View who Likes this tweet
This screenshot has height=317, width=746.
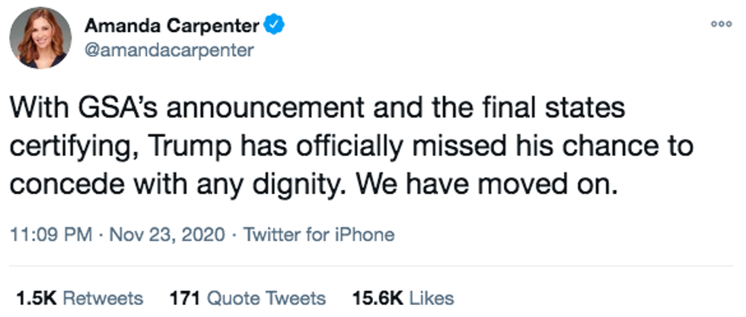433,297
